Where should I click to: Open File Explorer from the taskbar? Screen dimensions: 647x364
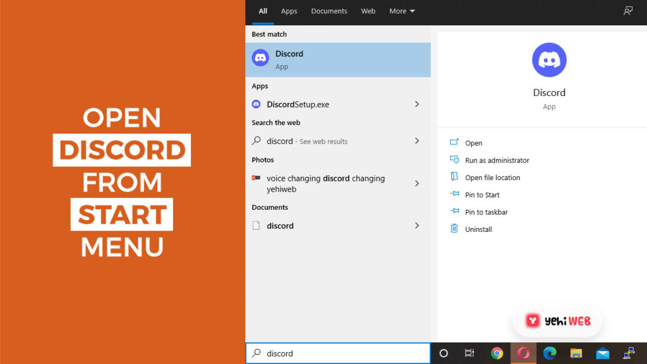[x=576, y=353]
